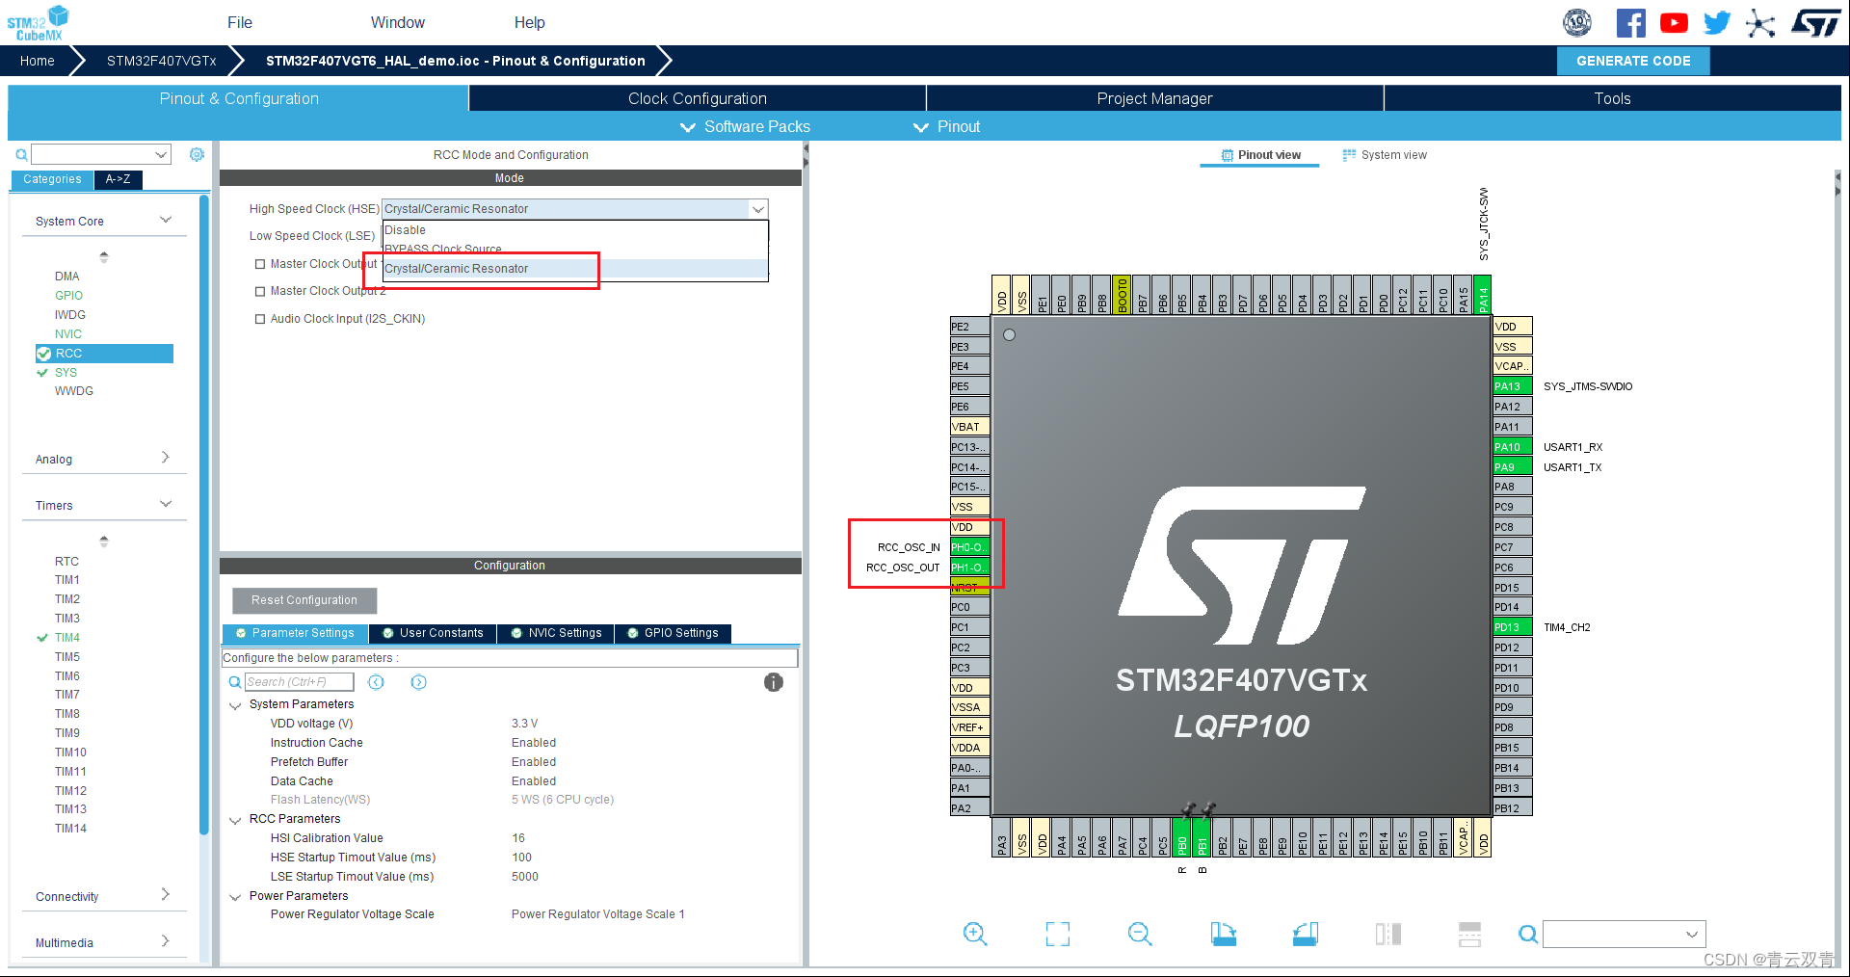This screenshot has height=977, width=1850.
Task: Open the User Constants tab
Action: click(433, 633)
